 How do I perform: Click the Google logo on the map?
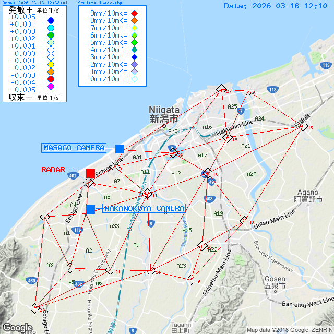pos(18,327)
